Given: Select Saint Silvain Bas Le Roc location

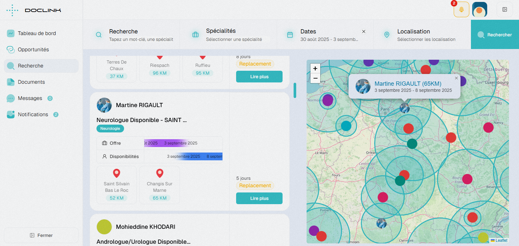Looking at the screenshot, I should coord(117,185).
